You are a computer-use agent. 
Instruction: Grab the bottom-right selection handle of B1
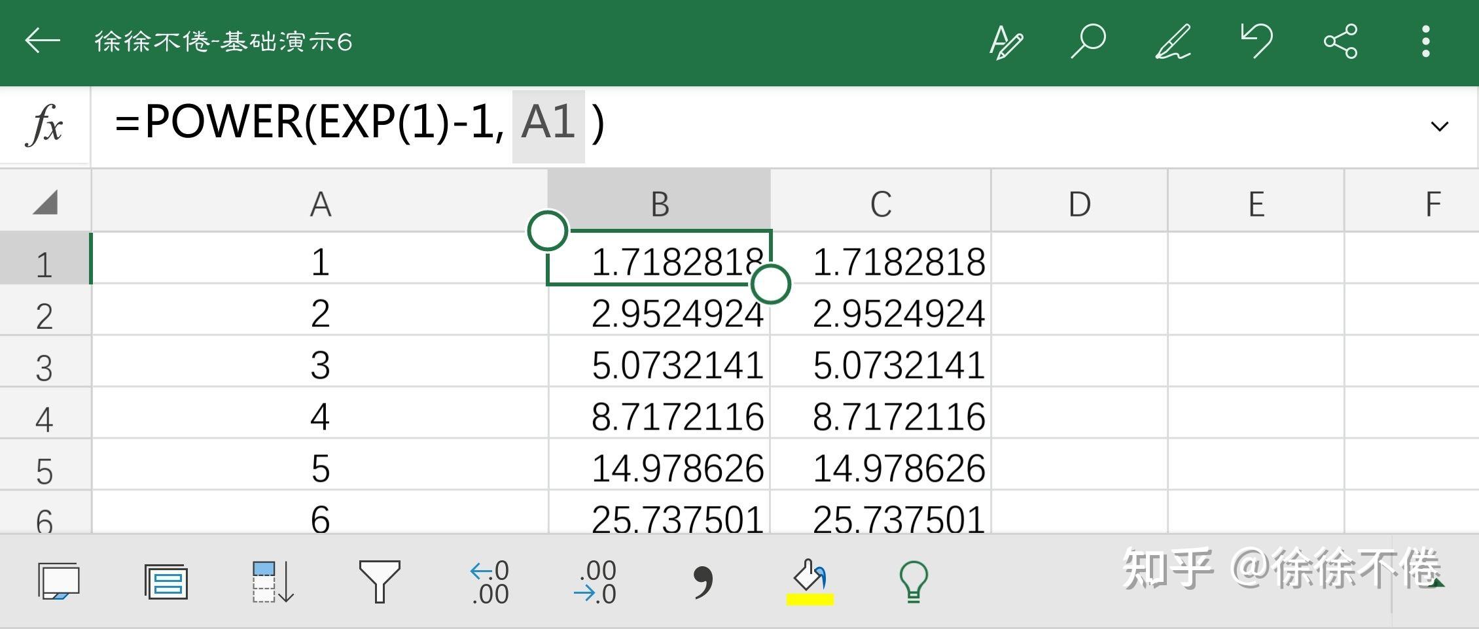(x=770, y=284)
